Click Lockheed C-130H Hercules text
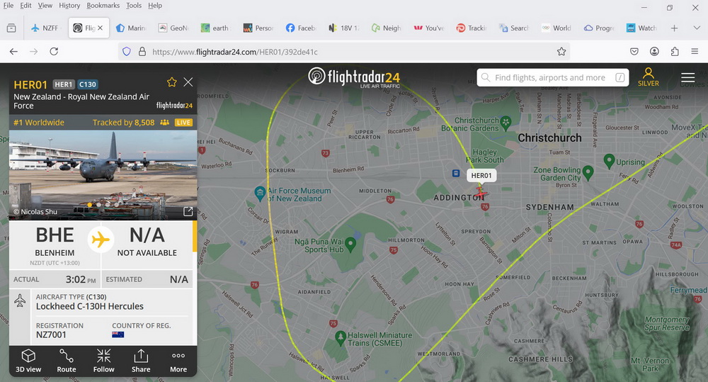The height and width of the screenshot is (382, 708). (89, 306)
